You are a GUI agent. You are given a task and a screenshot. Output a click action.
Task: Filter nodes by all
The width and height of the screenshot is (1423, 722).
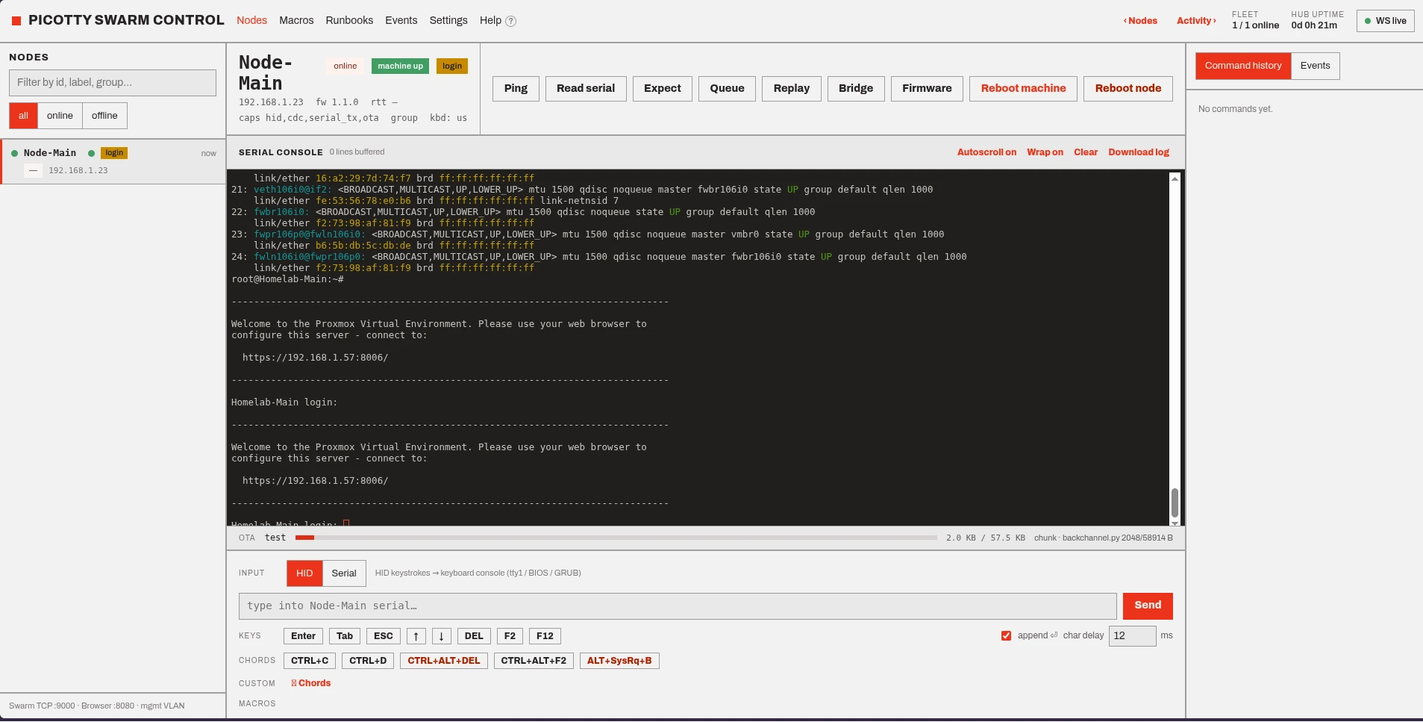coord(23,116)
